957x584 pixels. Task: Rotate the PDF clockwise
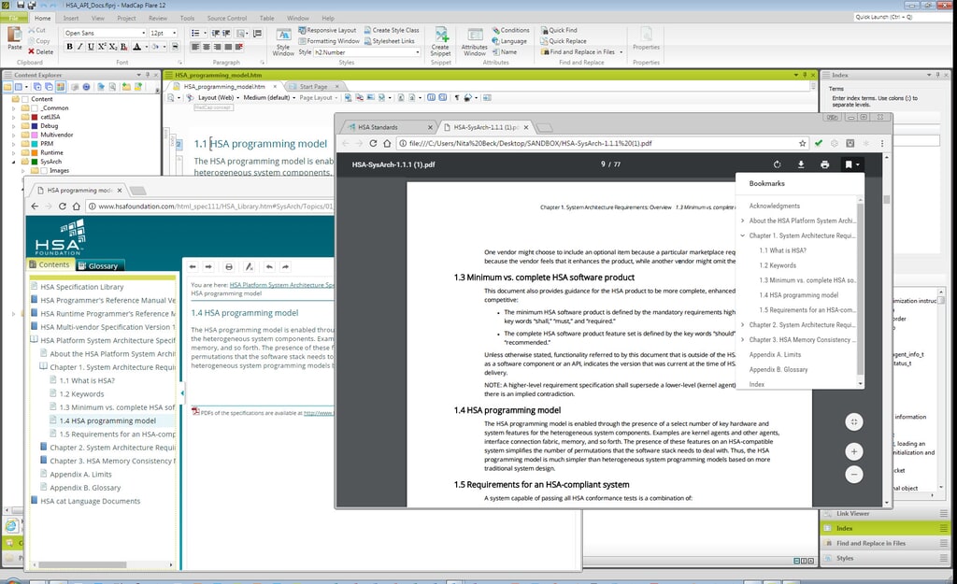(x=777, y=164)
